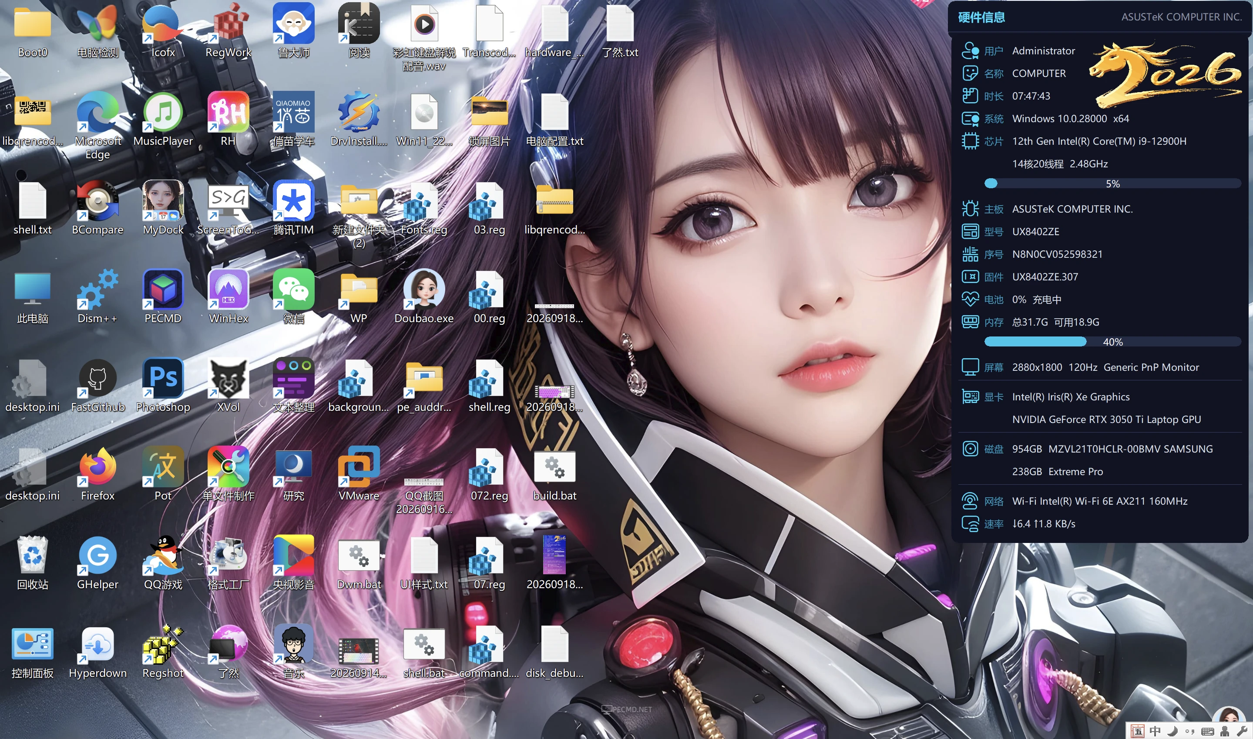The image size is (1253, 739).
Task: Click the CPU usage 5% bar
Action: pos(1112,184)
